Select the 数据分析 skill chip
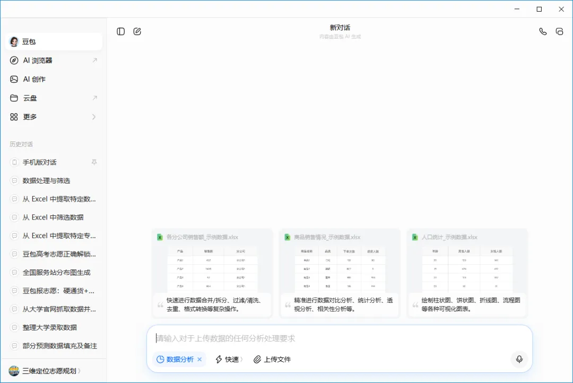 (179, 359)
